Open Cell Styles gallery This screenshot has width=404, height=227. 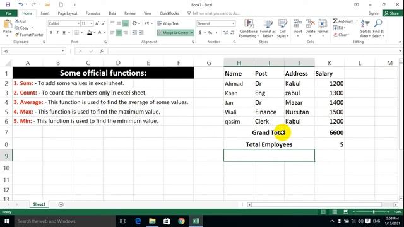282,28
